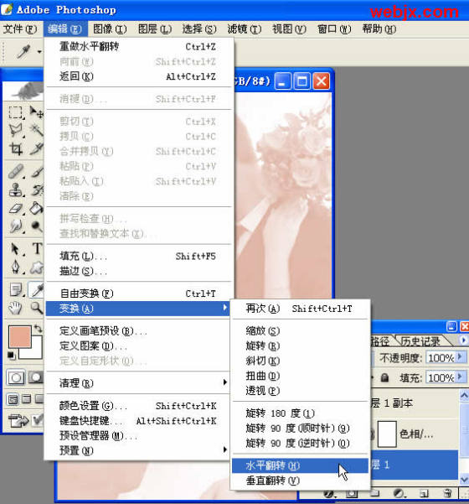This screenshot has height=504, width=469.
Task: Select the Path Selection arrow tool
Action: pyautogui.click(x=15, y=249)
